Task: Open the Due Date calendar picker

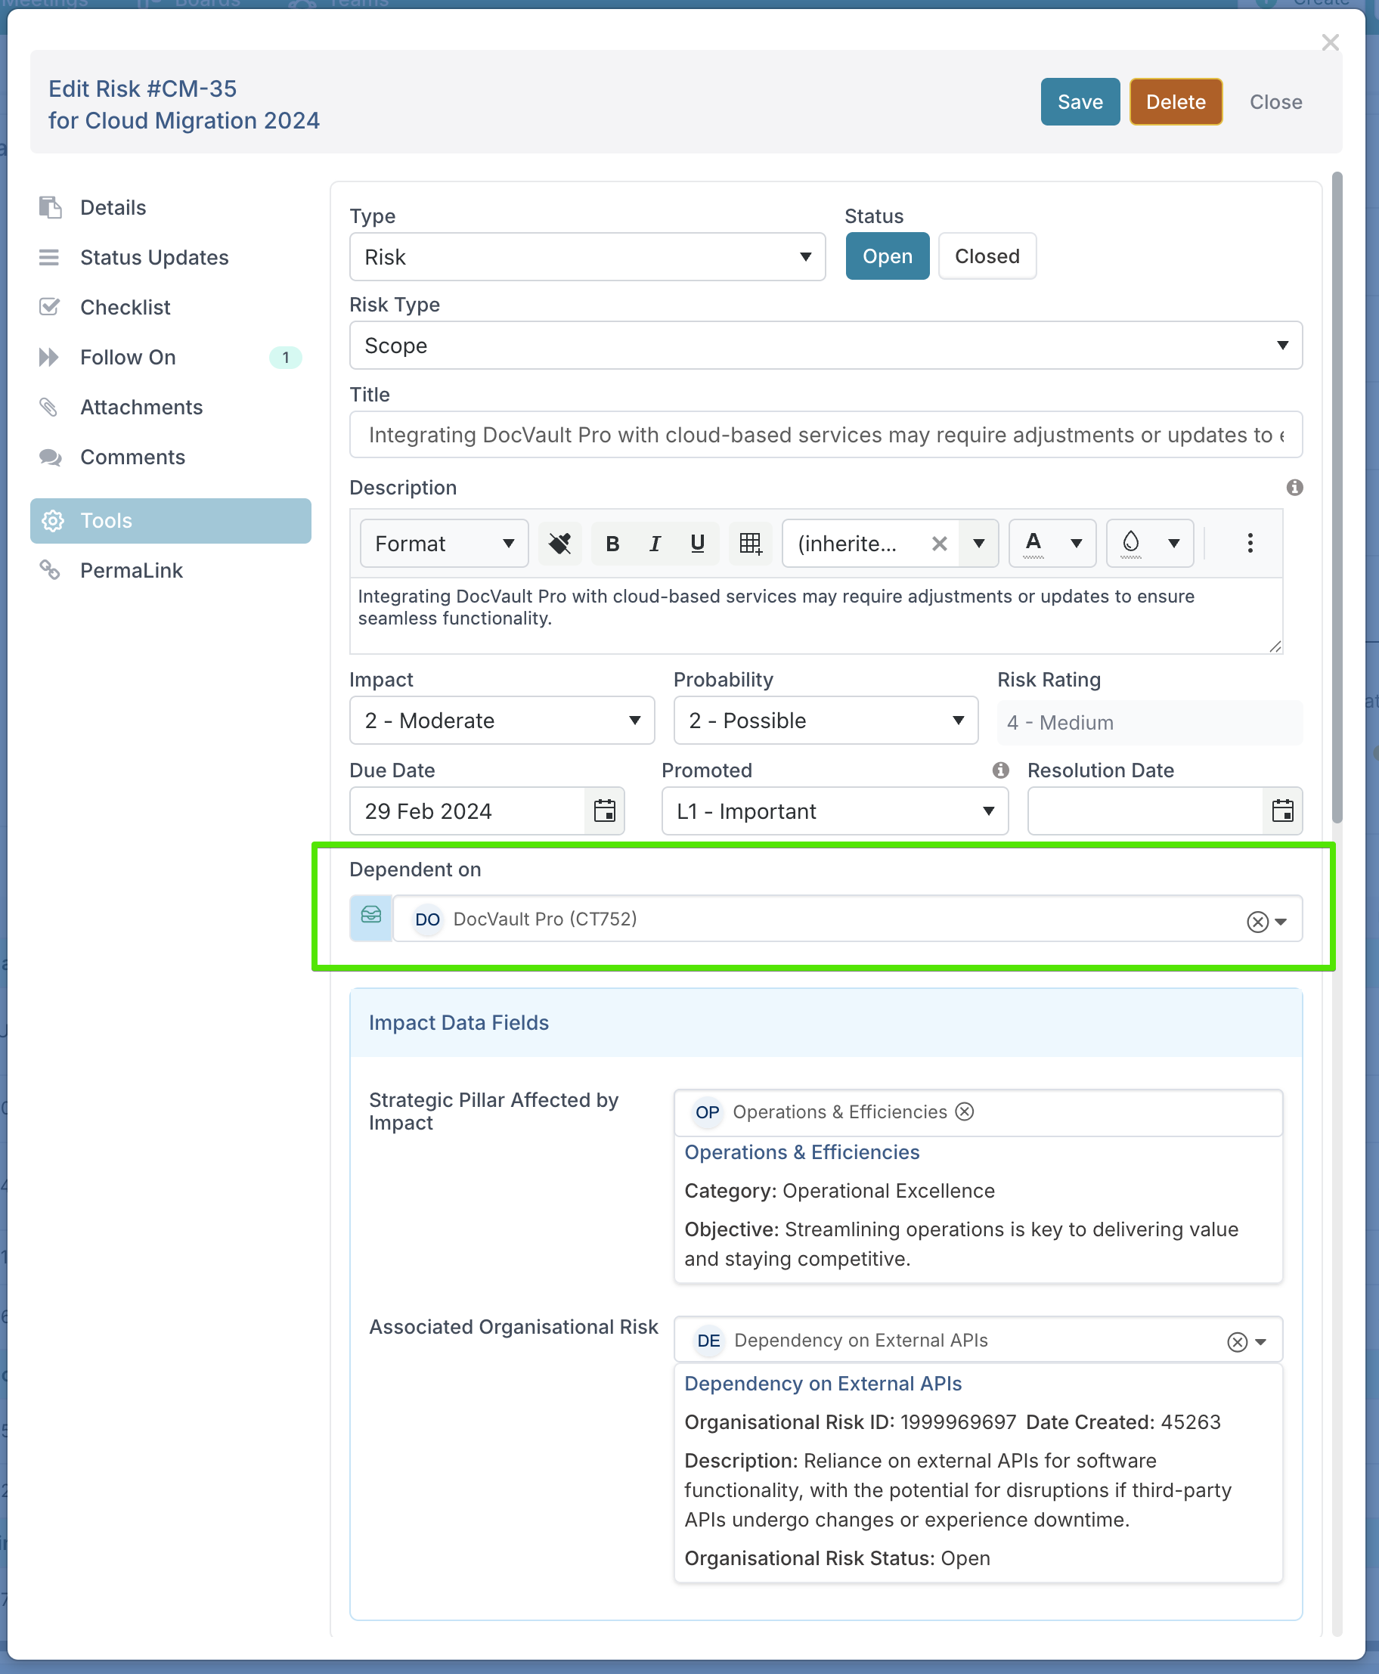Action: (x=605, y=811)
